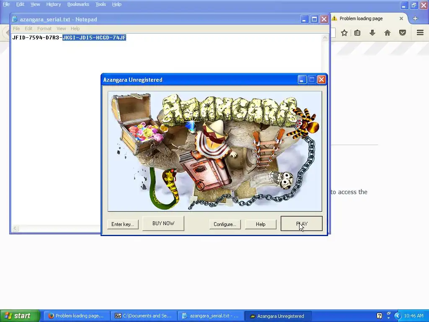
Task: Click the help question tray icon
Action: click(x=379, y=316)
